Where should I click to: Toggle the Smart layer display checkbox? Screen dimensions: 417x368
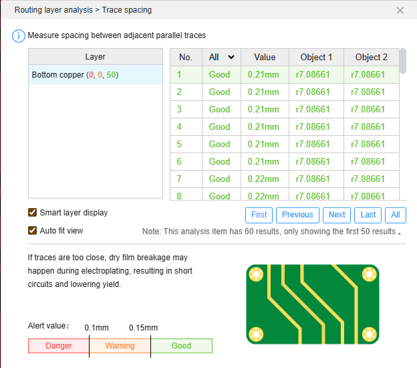[32, 213]
